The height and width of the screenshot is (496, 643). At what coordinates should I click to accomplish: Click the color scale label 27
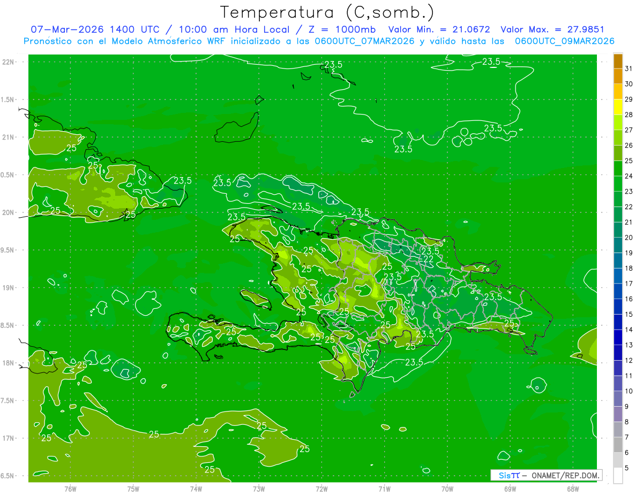pos(629,130)
